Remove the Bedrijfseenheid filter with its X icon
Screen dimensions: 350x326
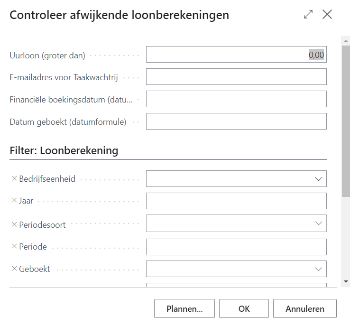[14, 179]
